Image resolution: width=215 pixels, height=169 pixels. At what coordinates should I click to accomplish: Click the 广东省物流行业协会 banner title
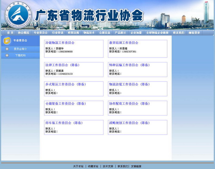coord(89,15)
